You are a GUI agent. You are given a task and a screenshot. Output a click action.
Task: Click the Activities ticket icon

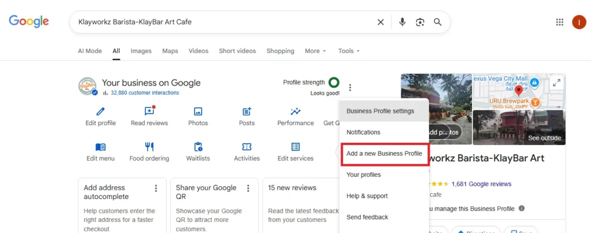point(247,147)
